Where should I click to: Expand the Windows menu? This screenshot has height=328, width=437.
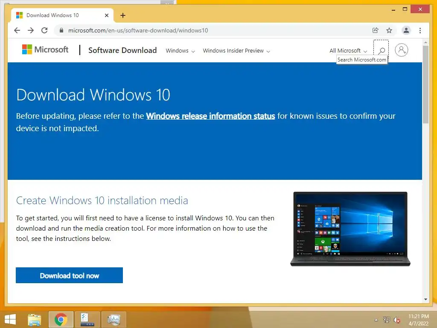(x=180, y=51)
